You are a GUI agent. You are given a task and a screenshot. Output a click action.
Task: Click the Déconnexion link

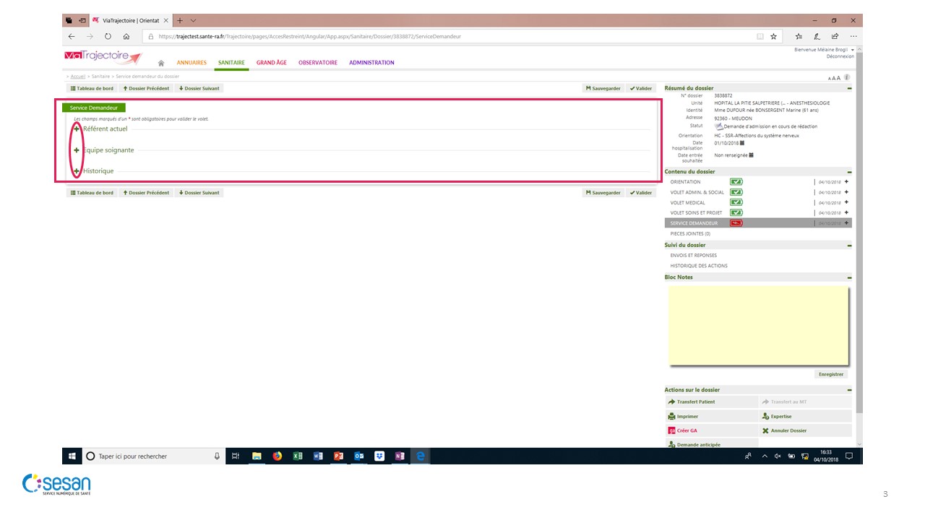coord(840,56)
